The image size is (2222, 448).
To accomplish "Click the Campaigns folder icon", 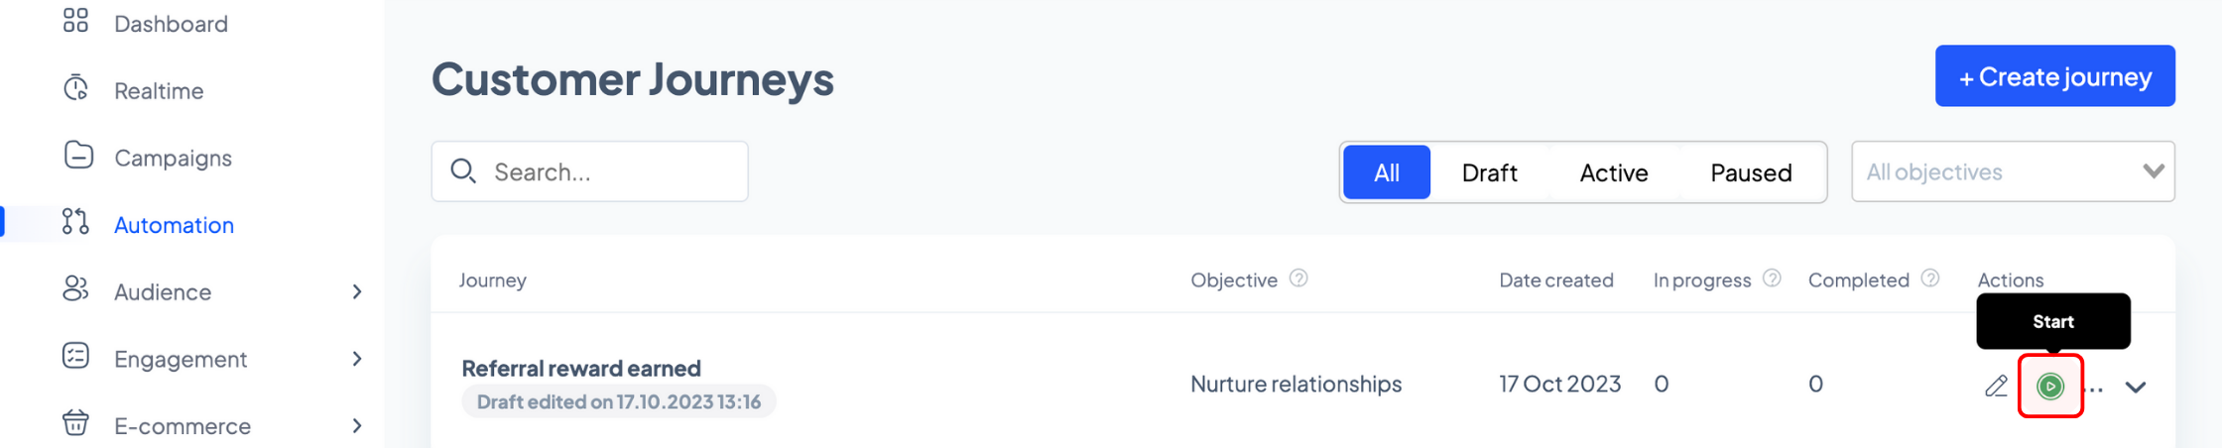I will pos(78,156).
